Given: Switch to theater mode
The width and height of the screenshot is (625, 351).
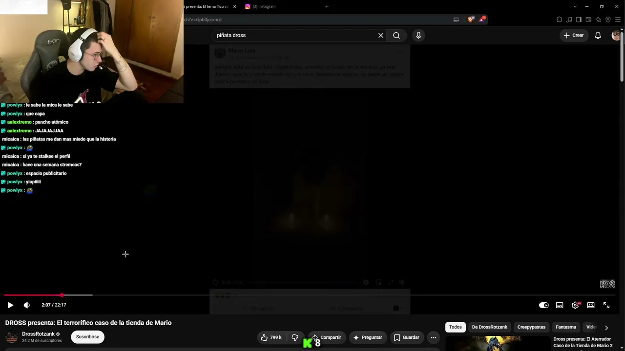Looking at the screenshot, I should point(591,305).
